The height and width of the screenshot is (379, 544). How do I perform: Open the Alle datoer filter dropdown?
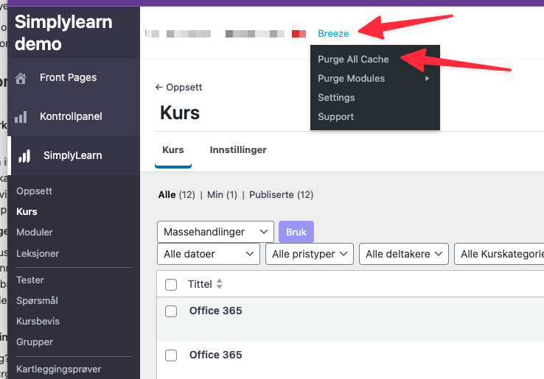point(209,254)
